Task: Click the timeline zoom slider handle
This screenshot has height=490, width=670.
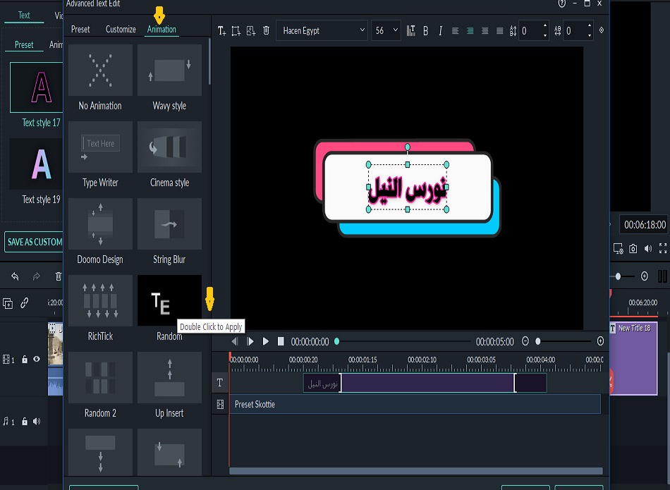Action: 538,341
